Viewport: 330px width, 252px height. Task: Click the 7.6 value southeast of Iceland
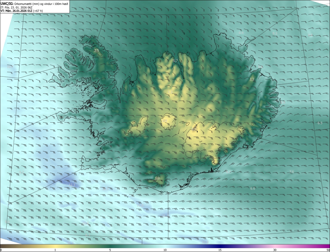(292, 172)
